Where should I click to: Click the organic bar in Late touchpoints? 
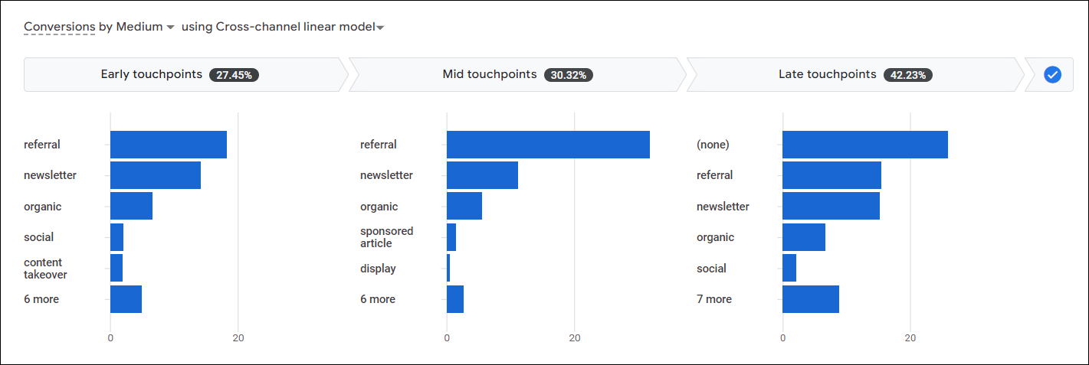[x=804, y=237]
